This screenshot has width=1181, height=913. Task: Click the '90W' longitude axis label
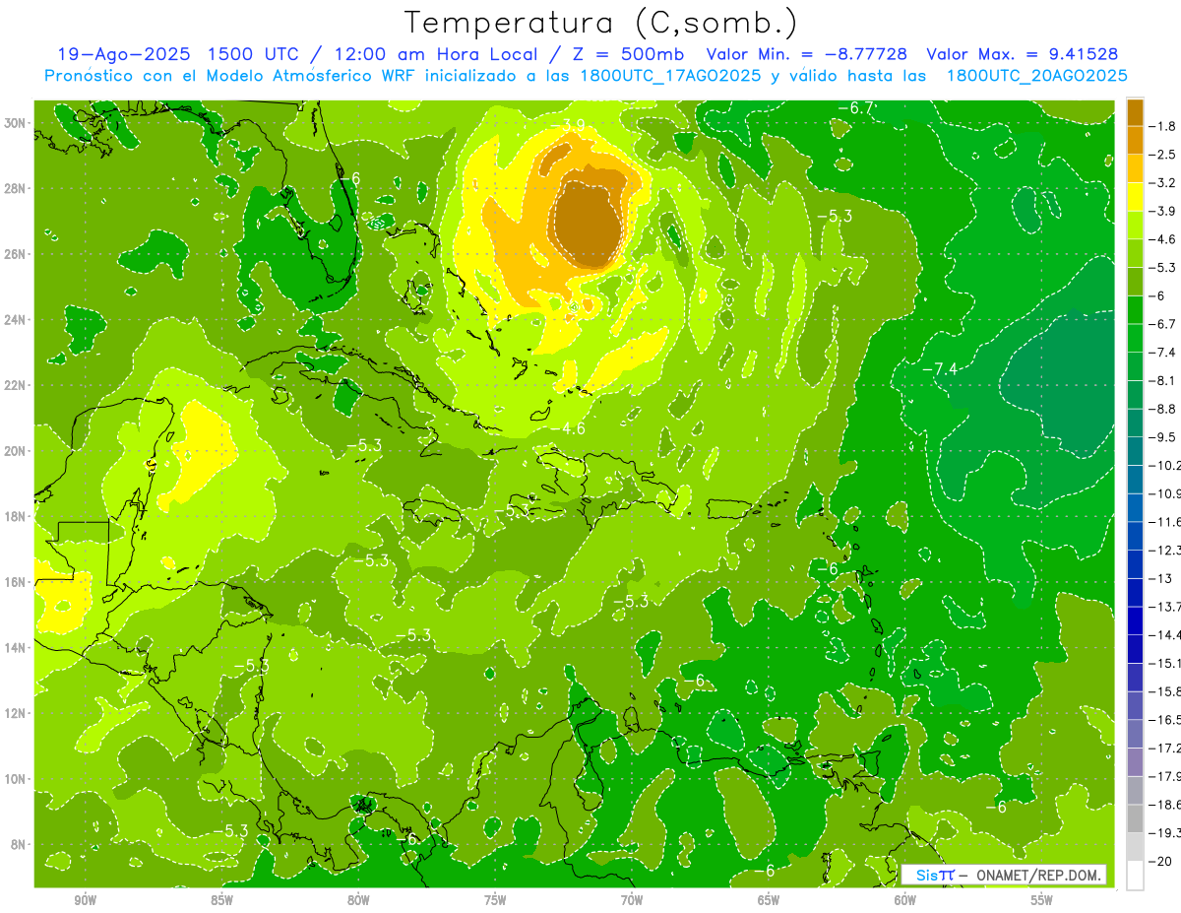[85, 900]
